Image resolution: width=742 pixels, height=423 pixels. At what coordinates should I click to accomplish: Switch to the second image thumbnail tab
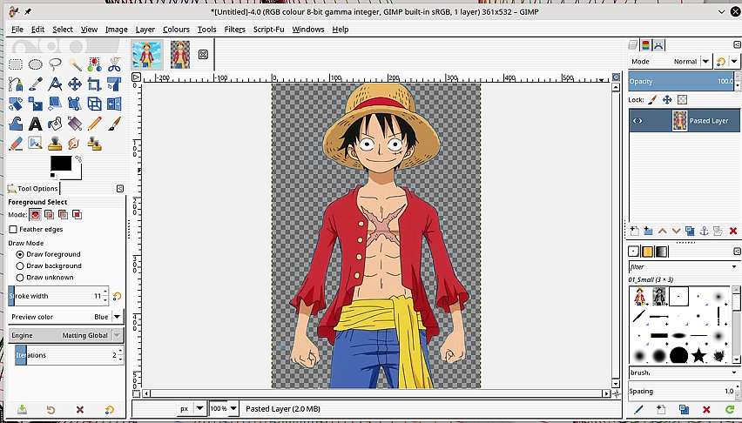[180, 54]
